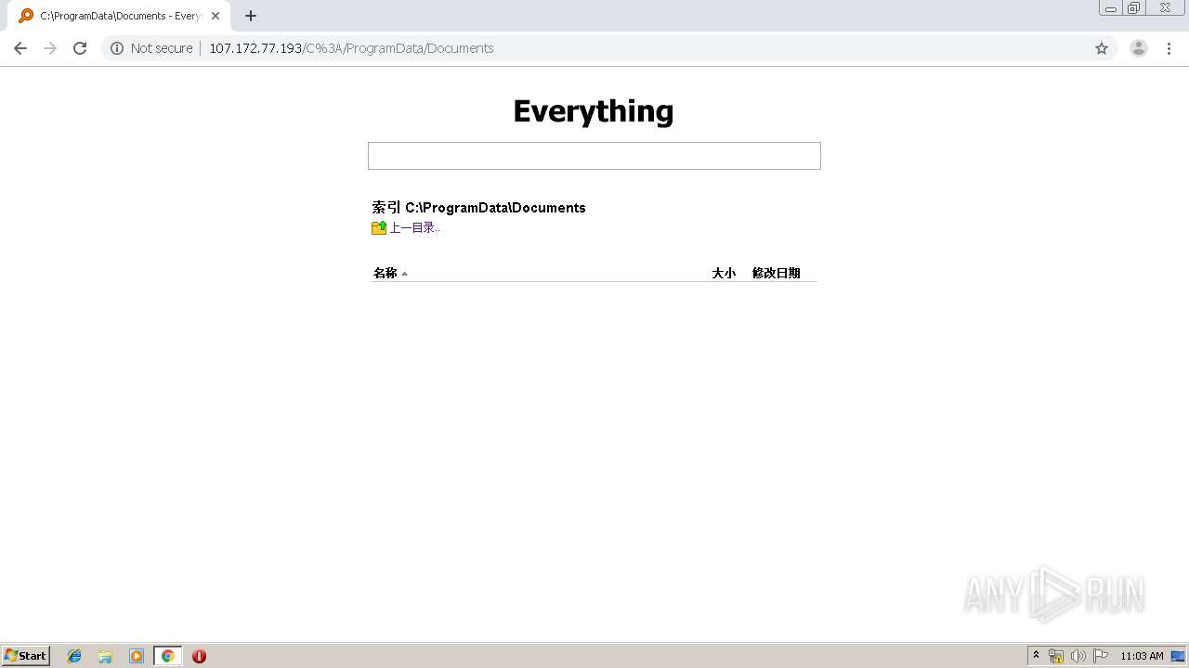Screen dimensions: 1189x668
Task: Select Chrome icon in taskbar
Action: tap(167, 656)
